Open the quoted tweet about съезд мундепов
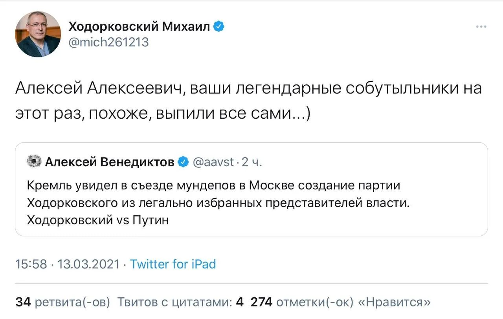The image size is (503, 319). [251, 189]
